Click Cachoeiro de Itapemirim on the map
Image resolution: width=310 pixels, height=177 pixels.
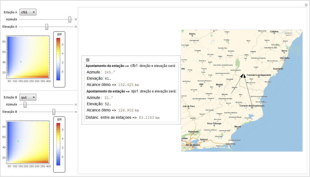(x=259, y=75)
